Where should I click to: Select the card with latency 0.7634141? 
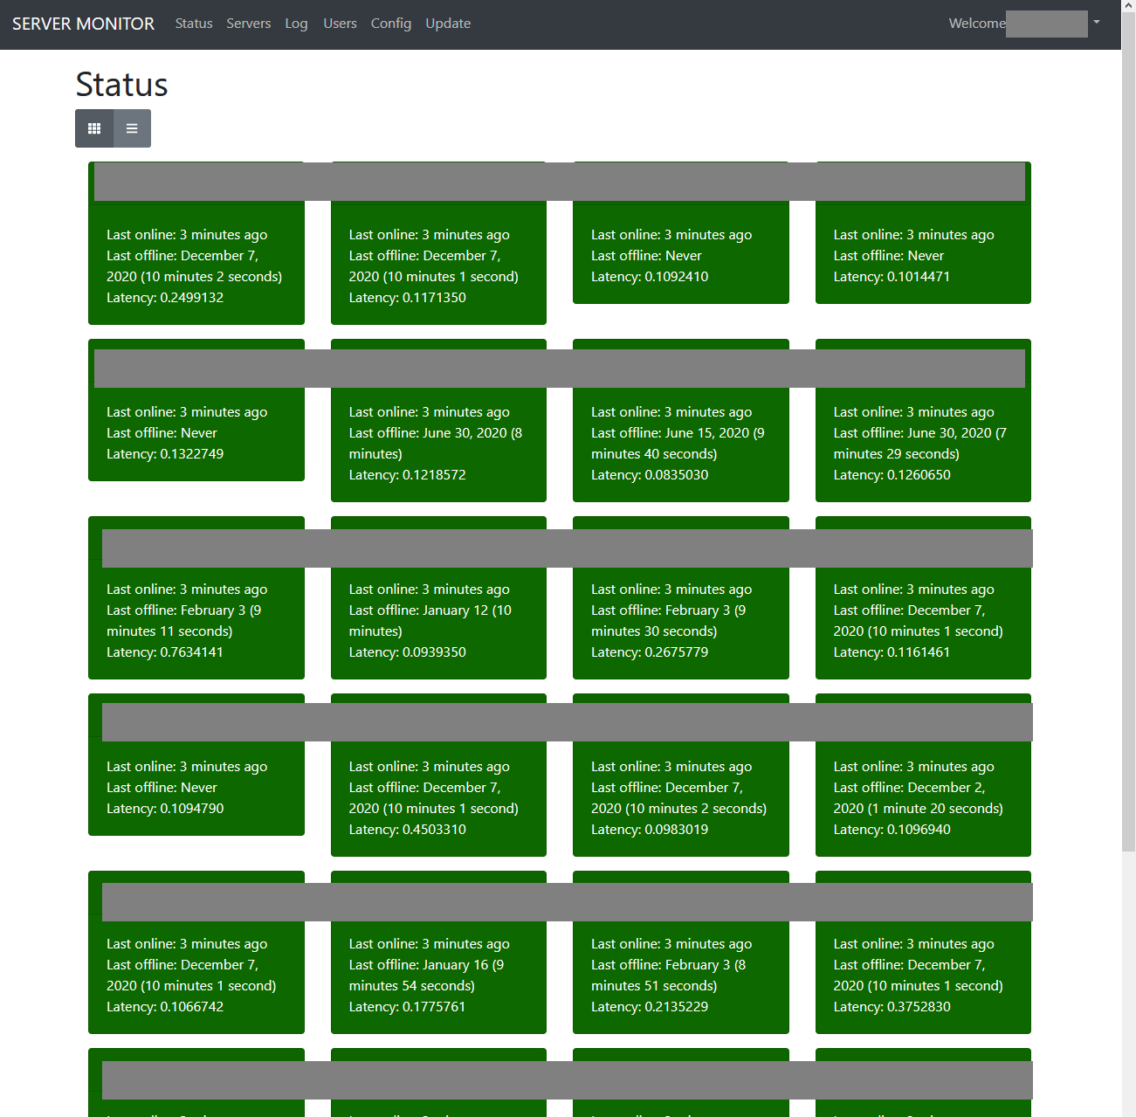pyautogui.click(x=196, y=597)
